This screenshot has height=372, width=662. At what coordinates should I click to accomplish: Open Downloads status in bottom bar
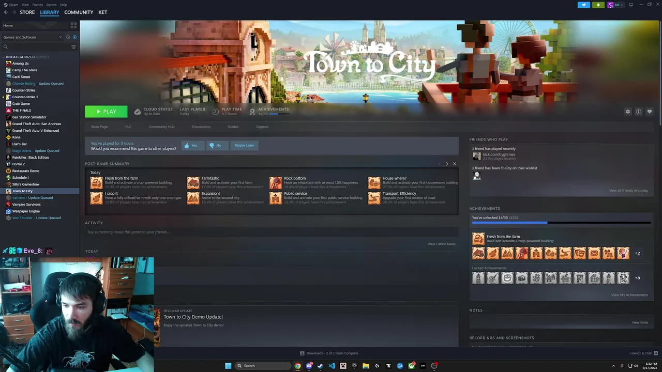click(x=329, y=353)
